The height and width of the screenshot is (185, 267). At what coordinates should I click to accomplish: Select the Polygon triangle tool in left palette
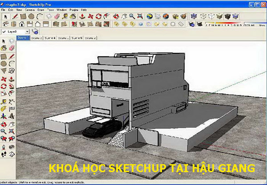(4, 71)
